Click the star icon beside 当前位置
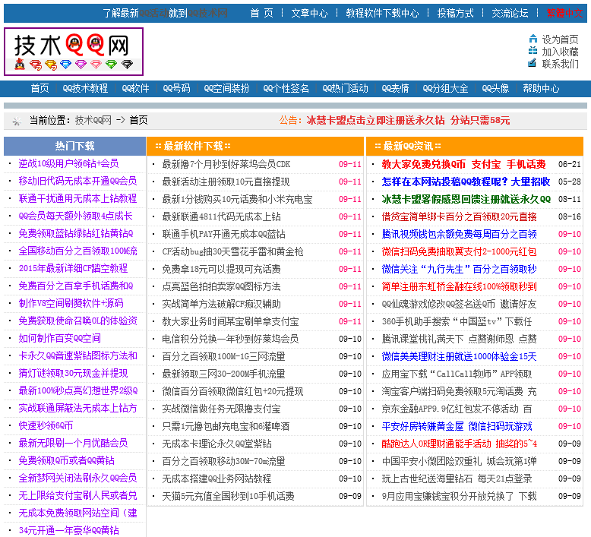 coord(17,121)
